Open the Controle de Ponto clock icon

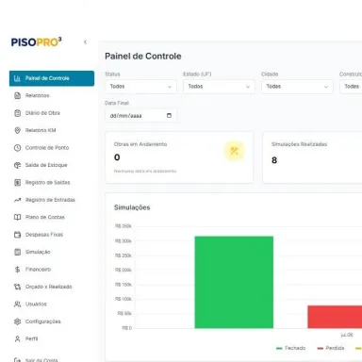[18, 148]
